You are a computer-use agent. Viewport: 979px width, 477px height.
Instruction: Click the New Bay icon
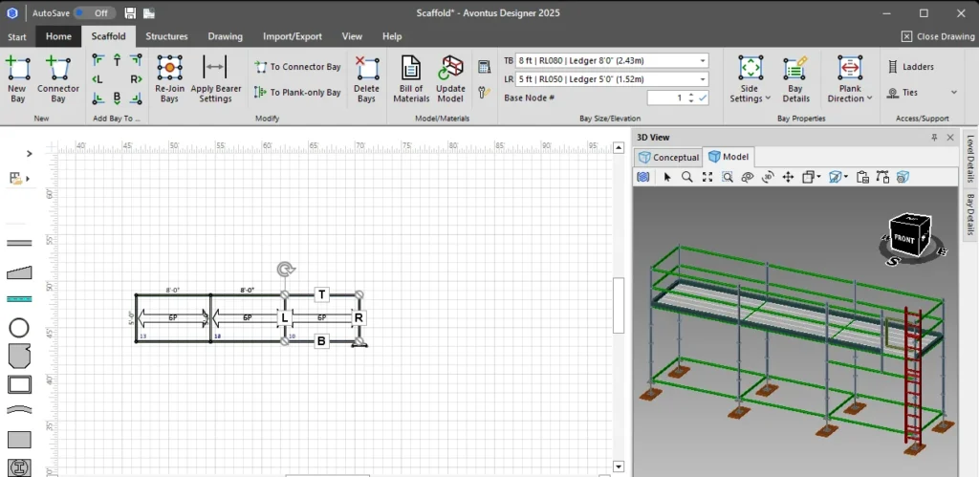click(17, 70)
